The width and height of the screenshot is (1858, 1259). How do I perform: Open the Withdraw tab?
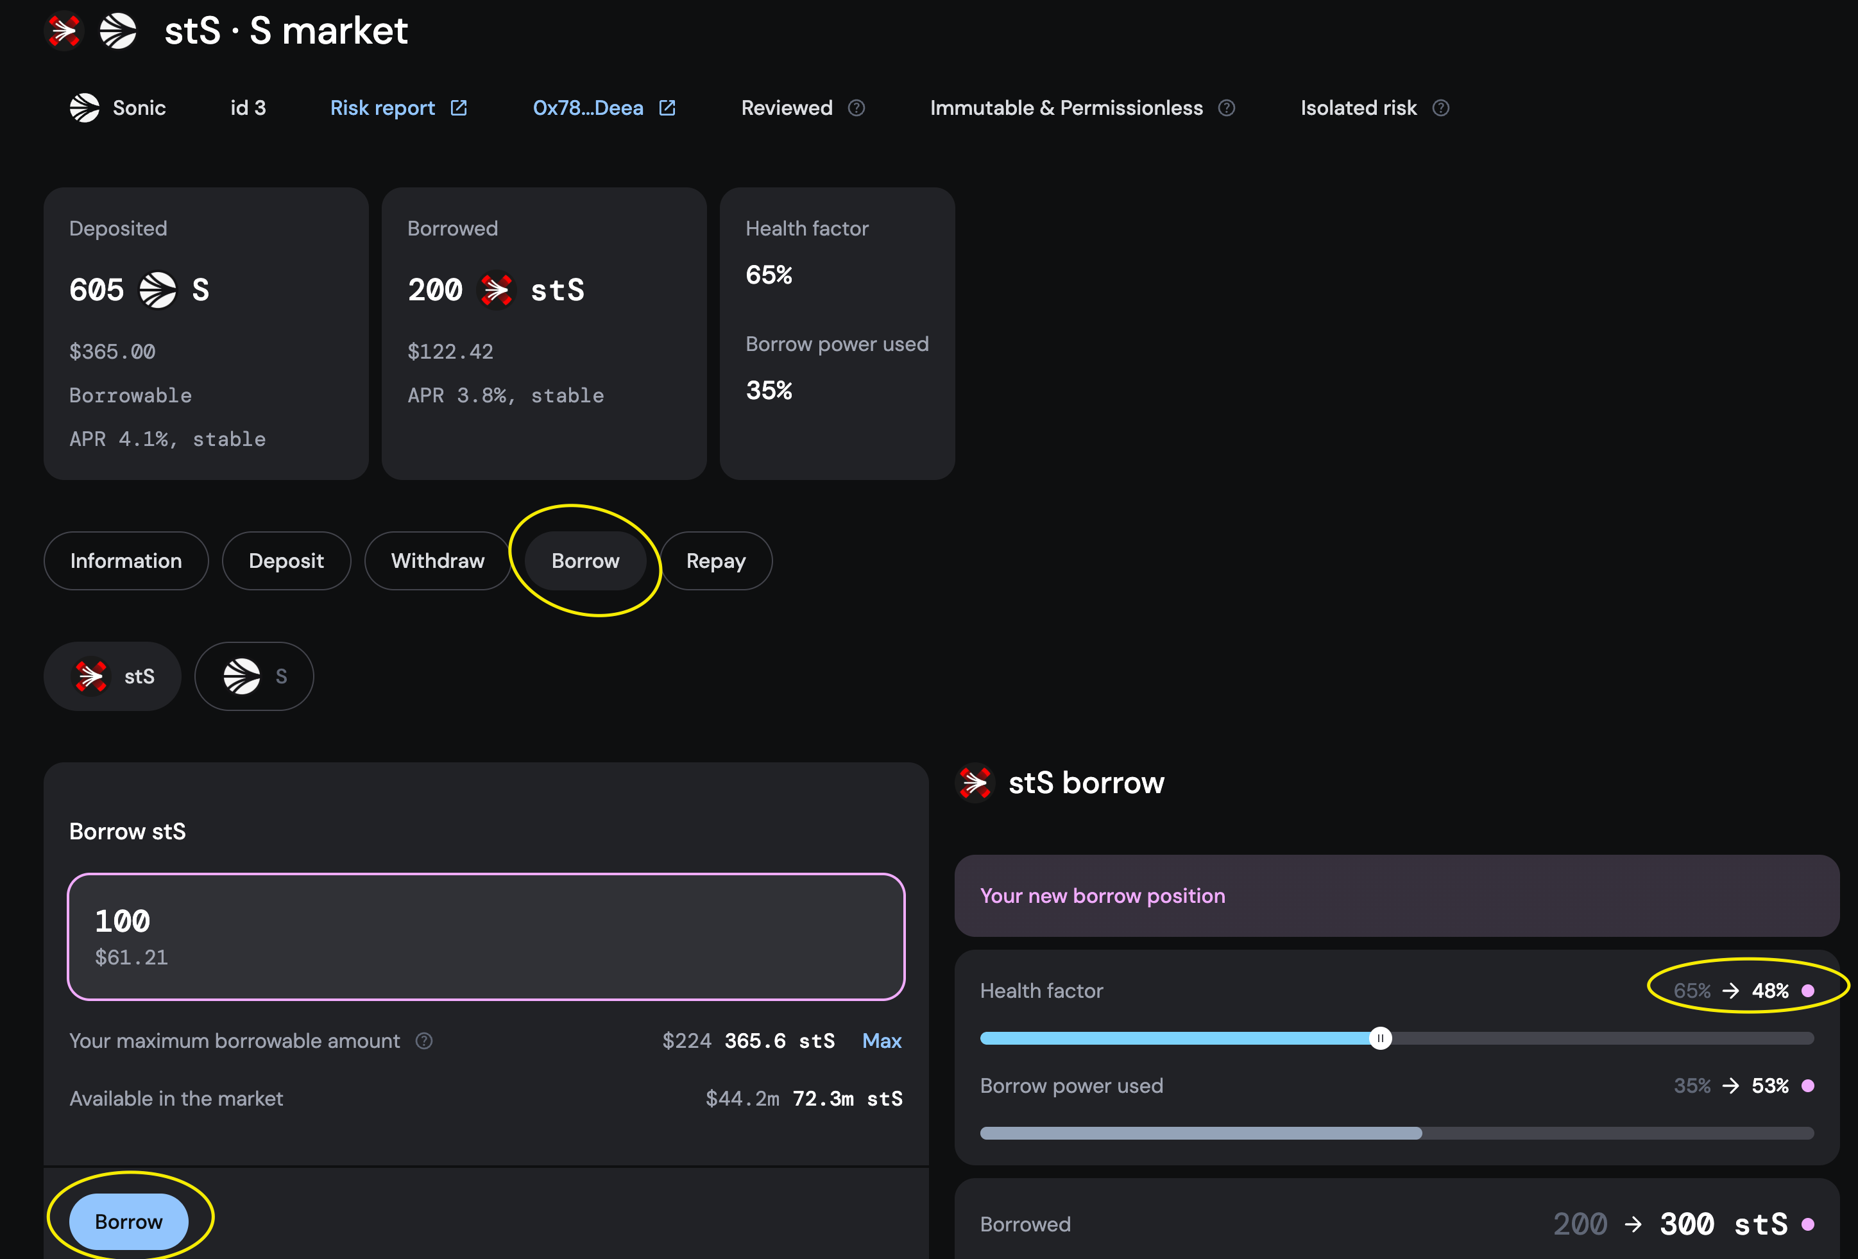(438, 561)
